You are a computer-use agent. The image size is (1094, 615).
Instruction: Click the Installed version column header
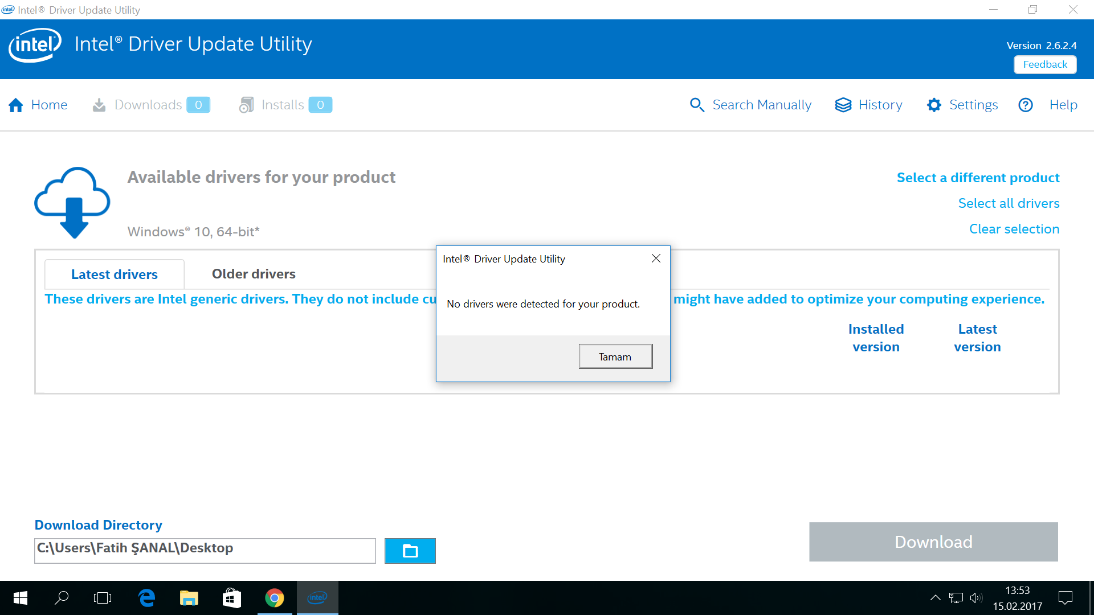[876, 338]
